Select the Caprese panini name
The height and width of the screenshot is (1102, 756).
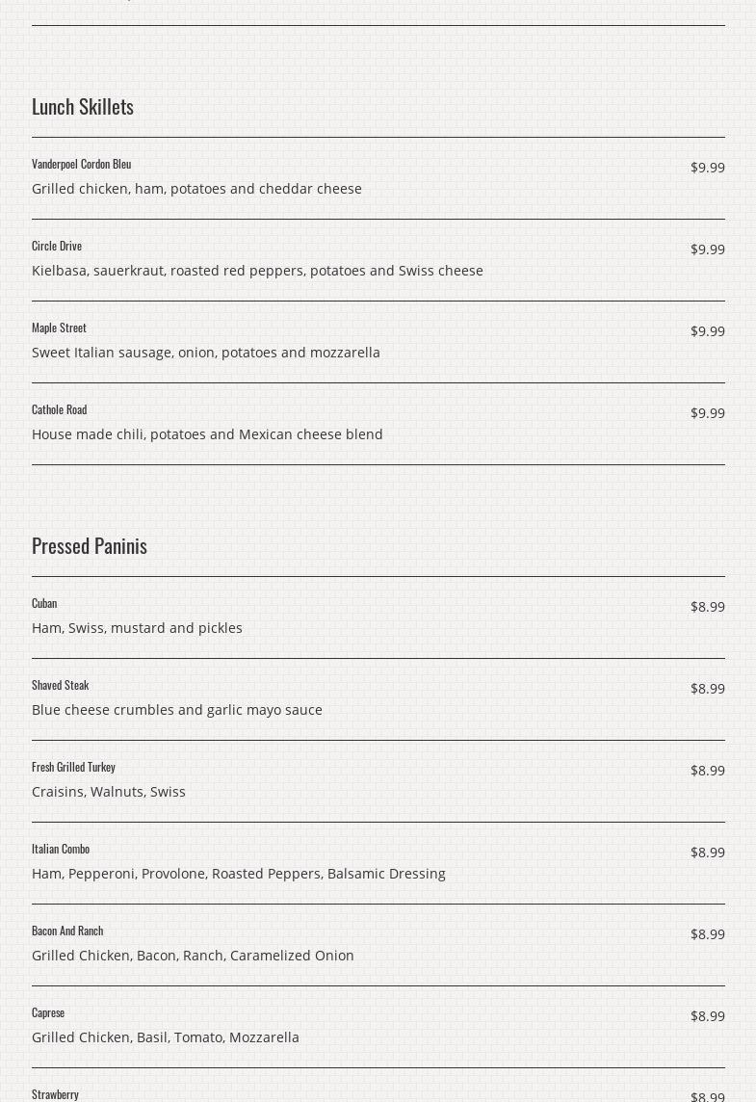pyautogui.click(x=48, y=1012)
